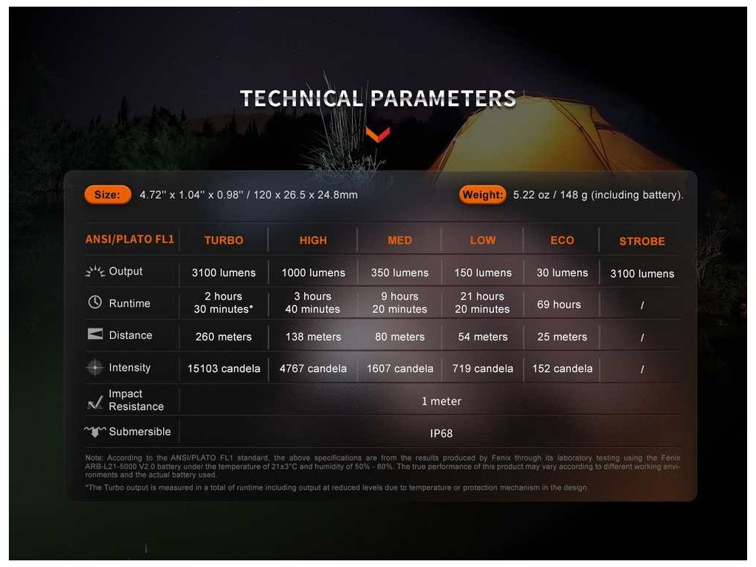
Task: Select the ECO column header
Action: pyautogui.click(x=562, y=240)
